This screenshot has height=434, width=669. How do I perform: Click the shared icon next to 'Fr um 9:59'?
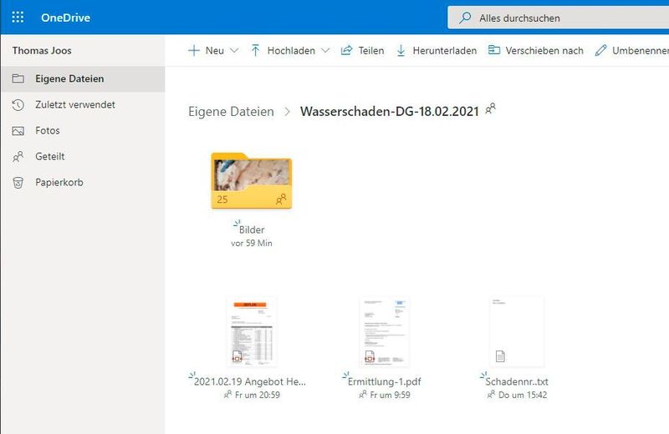[x=363, y=395]
